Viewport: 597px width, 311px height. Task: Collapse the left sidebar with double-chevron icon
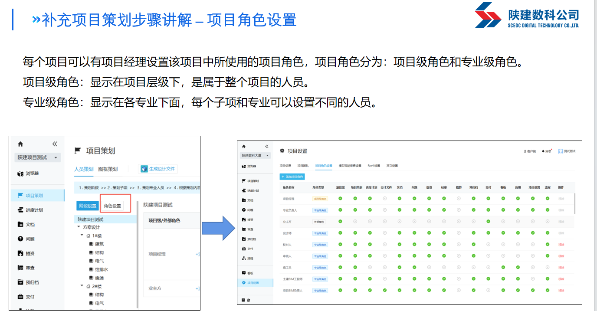[55, 144]
